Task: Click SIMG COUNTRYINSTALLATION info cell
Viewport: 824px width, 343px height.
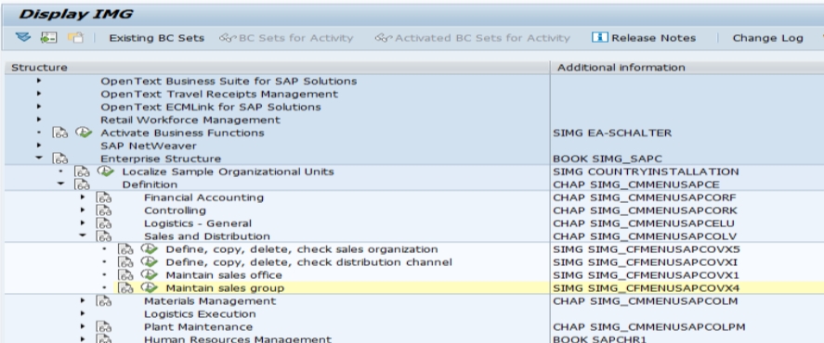Action: (646, 171)
